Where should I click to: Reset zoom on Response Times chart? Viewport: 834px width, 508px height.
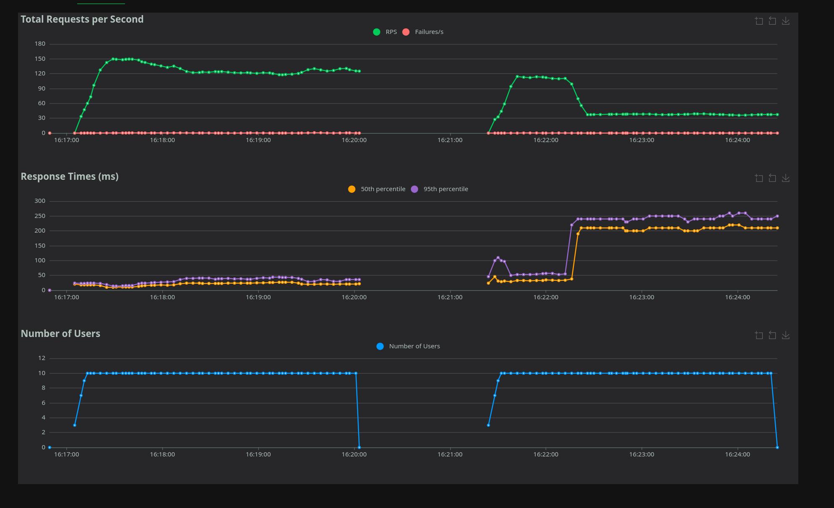tap(772, 178)
